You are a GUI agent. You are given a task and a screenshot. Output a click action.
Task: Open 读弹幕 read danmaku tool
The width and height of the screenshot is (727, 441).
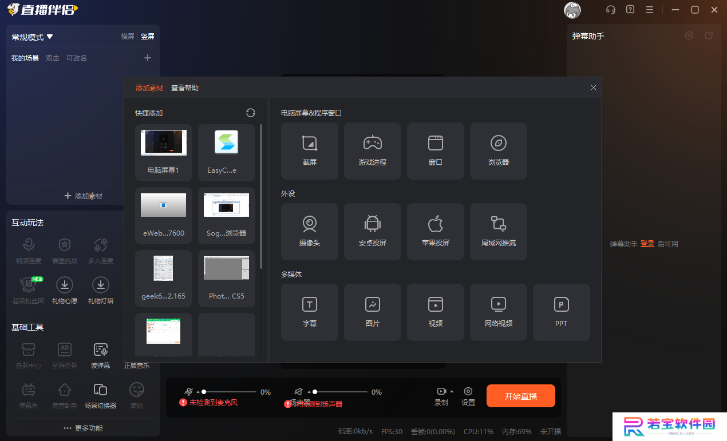pyautogui.click(x=100, y=355)
